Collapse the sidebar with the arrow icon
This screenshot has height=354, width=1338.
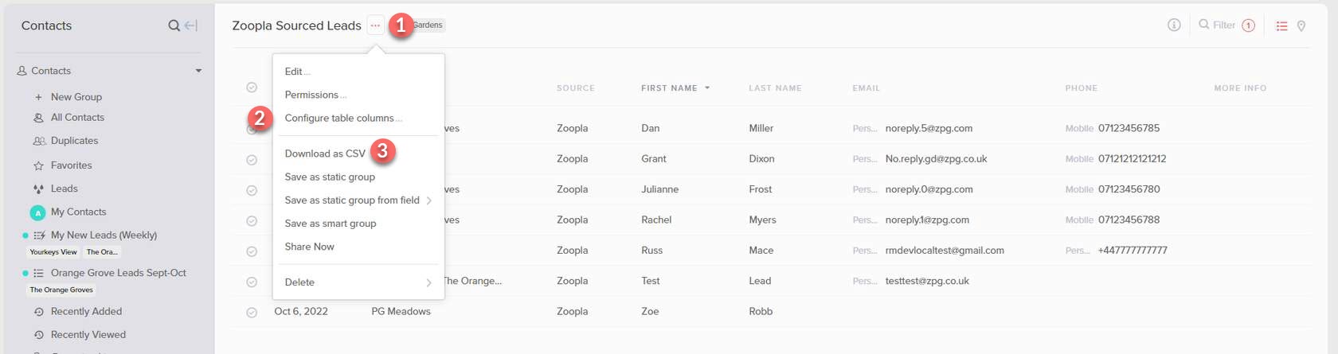click(x=190, y=25)
